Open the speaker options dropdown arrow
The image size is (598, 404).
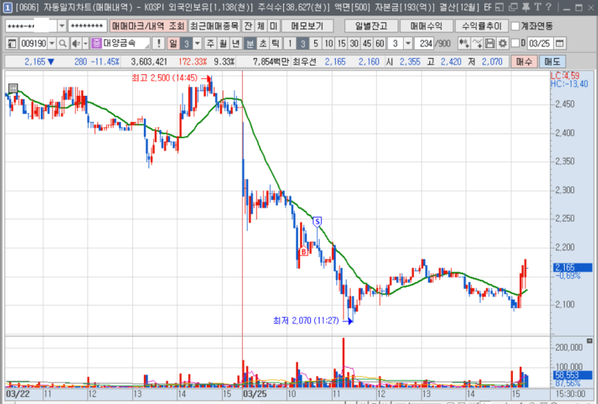[x=85, y=43]
